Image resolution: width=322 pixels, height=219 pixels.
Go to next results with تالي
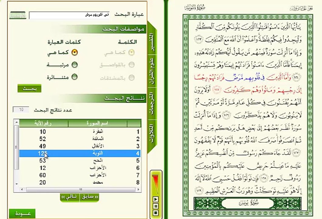[70, 197]
